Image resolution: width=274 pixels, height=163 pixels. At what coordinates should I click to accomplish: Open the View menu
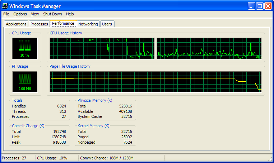coord(35,14)
